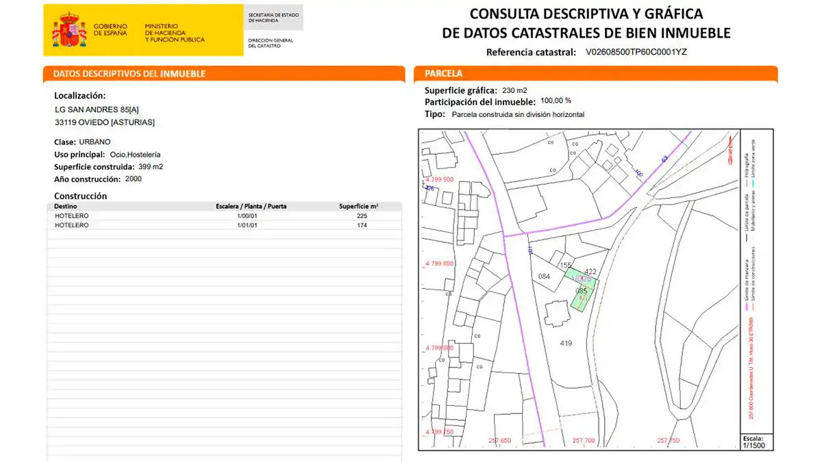Click the 'Tipo:' label in Parcela section
The width and height of the screenshot is (822, 462).
pyautogui.click(x=435, y=114)
